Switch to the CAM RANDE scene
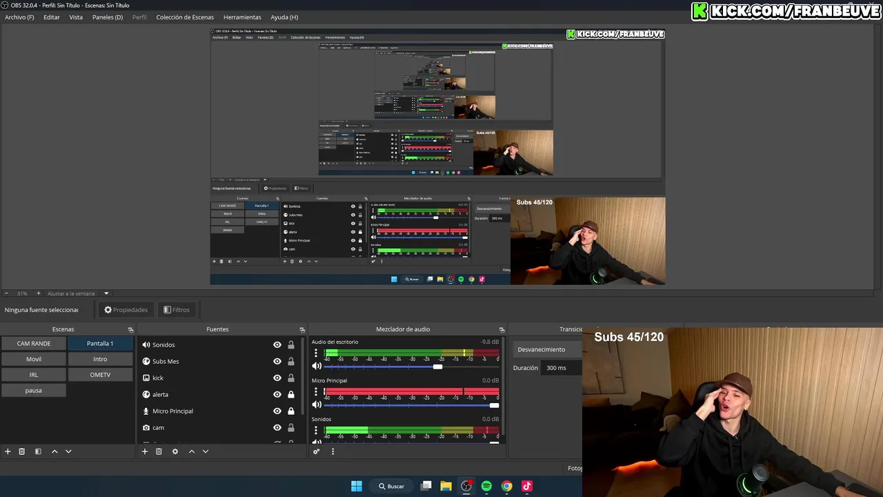 coord(34,343)
